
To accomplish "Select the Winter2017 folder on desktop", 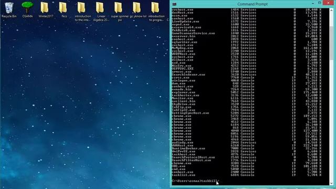I will (46, 10).
